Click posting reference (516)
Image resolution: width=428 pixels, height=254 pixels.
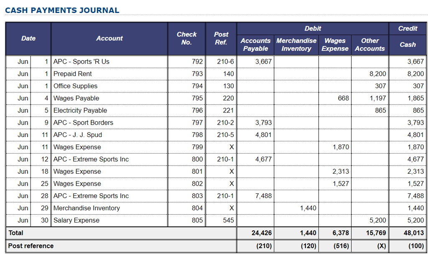(x=341, y=246)
